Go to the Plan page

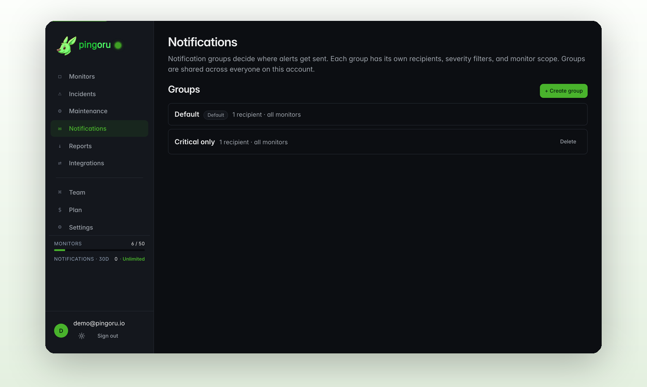pos(99,210)
